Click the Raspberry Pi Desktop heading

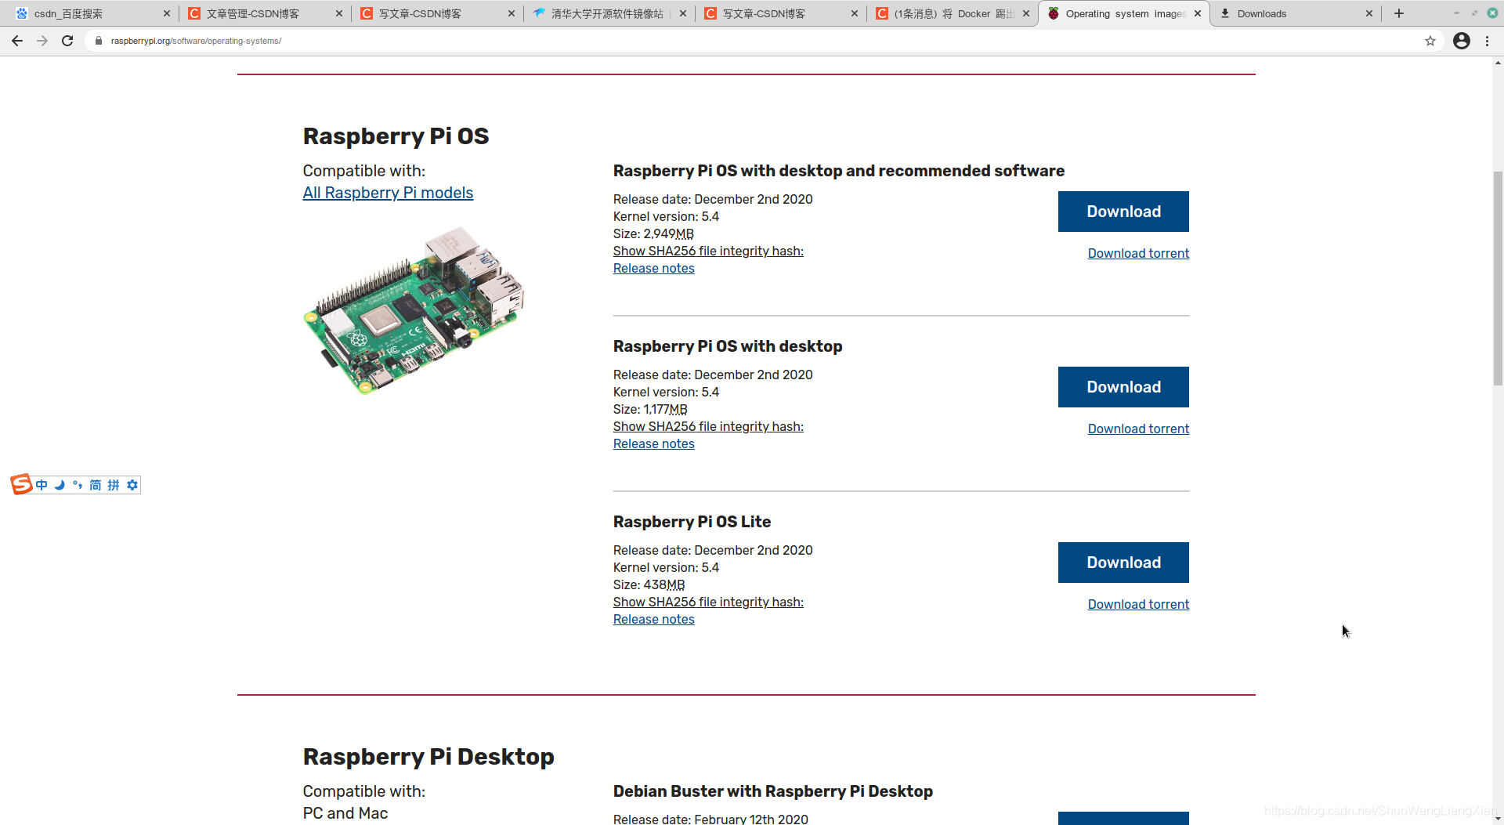tap(428, 756)
